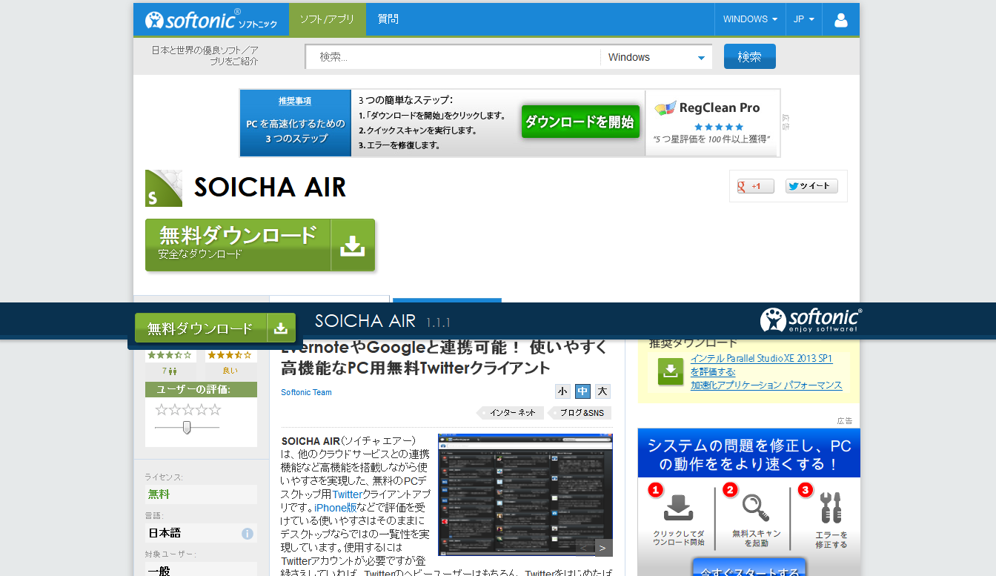Screen dimensions: 996x576
Task: Set text size to medium 中
Action: [582, 391]
